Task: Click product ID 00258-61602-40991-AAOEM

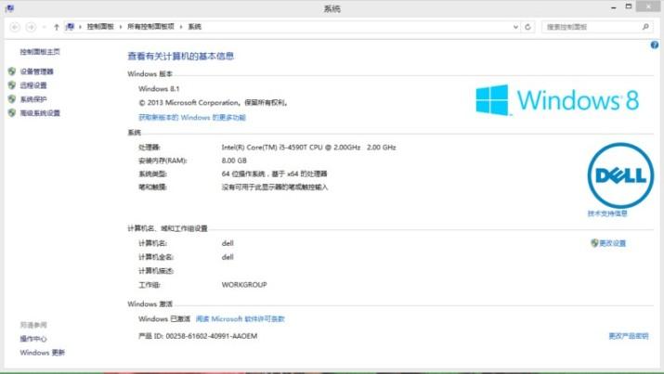Action: tap(212, 336)
